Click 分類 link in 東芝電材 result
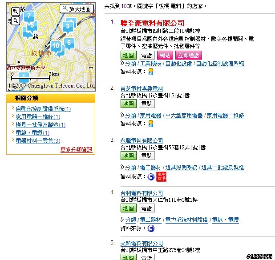 click(x=130, y=116)
